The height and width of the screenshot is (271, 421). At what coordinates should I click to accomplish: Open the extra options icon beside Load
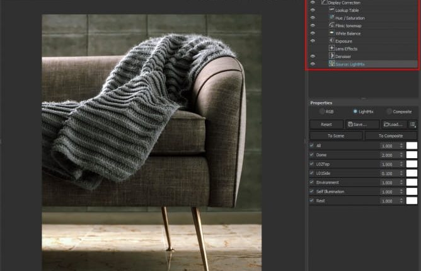tap(413, 125)
